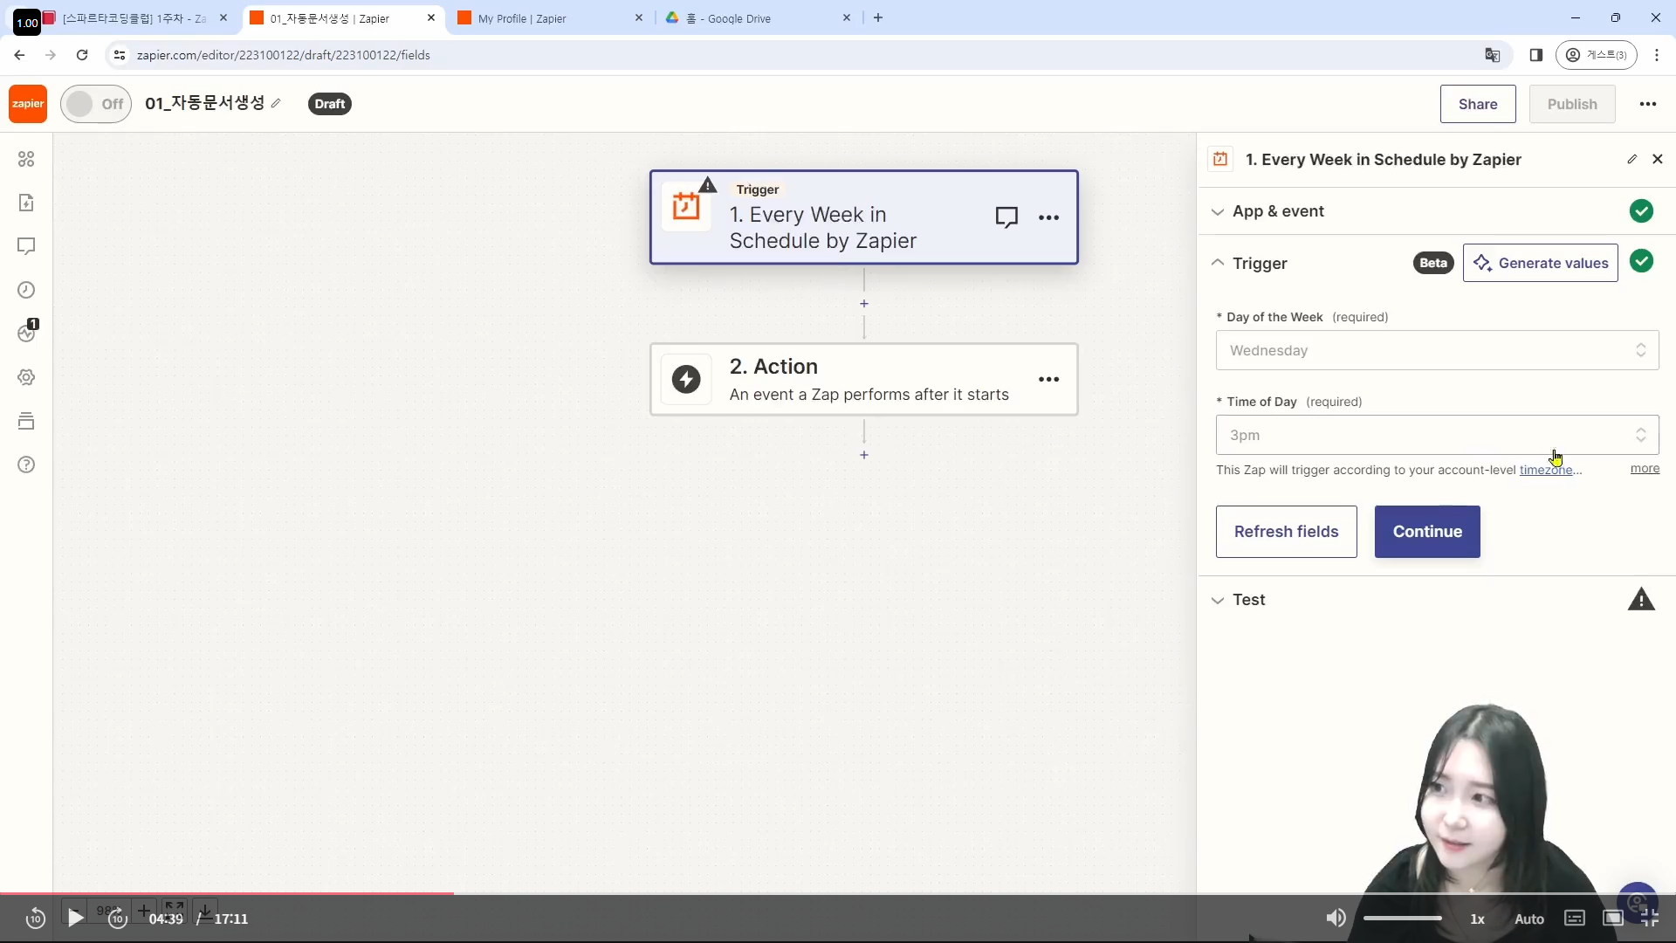Adjust the video volume slider
Viewport: 1676px width, 943px height.
coord(1403,918)
